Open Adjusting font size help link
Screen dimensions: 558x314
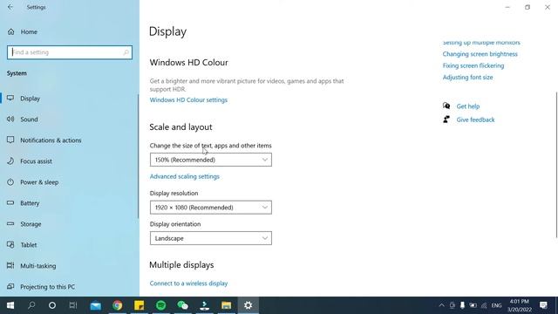(x=467, y=78)
